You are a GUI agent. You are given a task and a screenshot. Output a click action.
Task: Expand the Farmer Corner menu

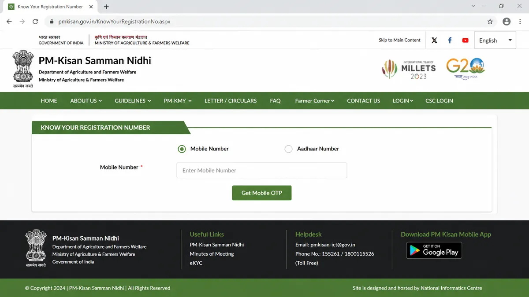tap(315, 101)
